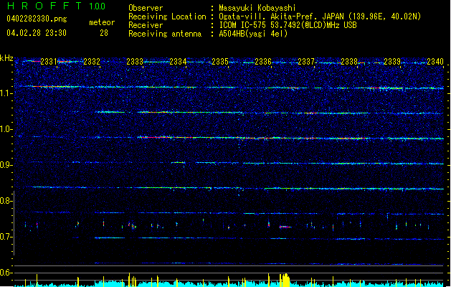The width and height of the screenshot is (451, 287).
Task: Click the 1.0 frequency axis label
Action: click(x=6, y=129)
